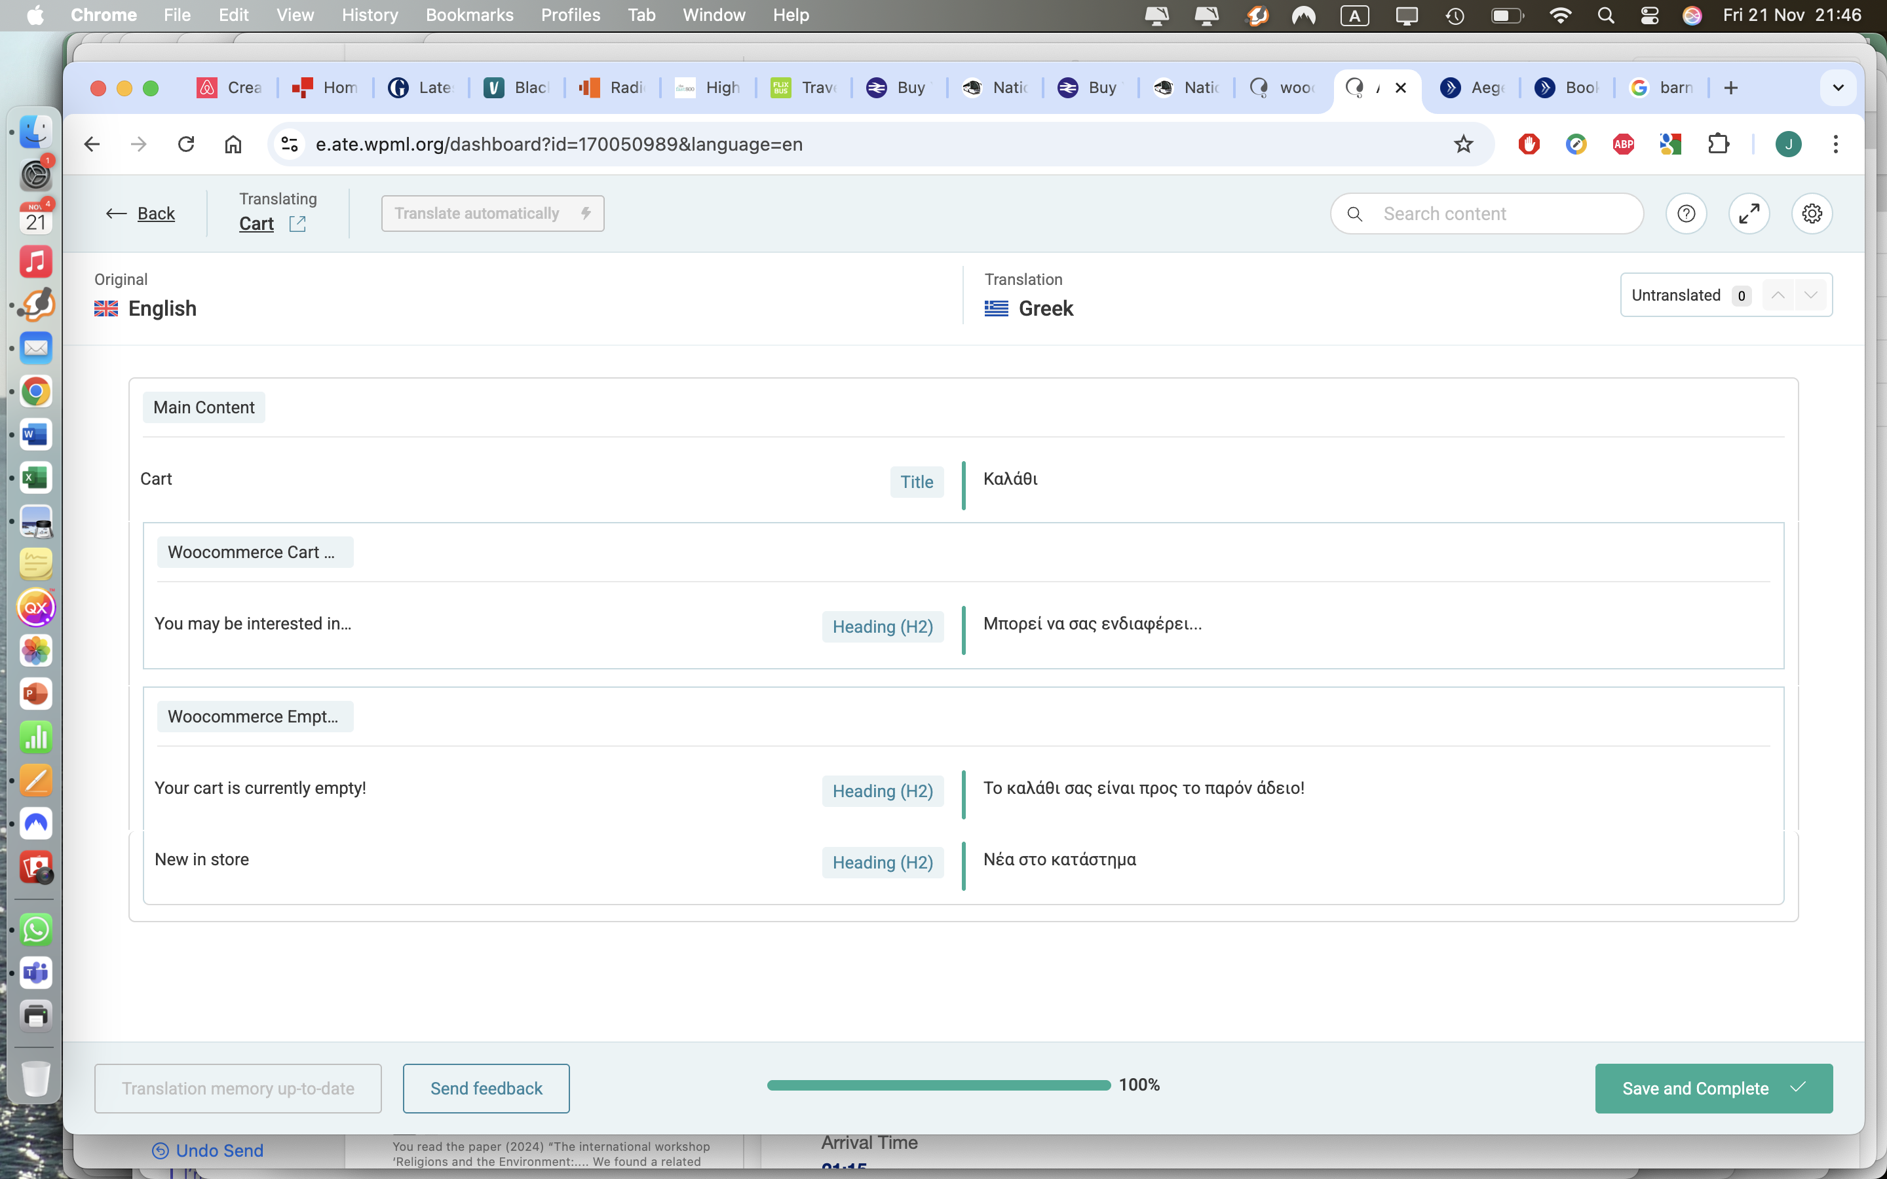Screen dimensions: 1887x1179
Task: Go Back to previous page link
Action: [155, 214]
